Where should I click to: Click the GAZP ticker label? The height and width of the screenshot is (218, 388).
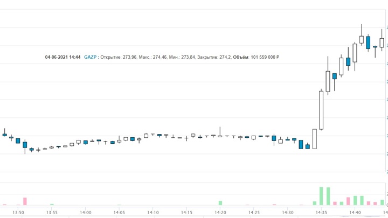(x=90, y=57)
